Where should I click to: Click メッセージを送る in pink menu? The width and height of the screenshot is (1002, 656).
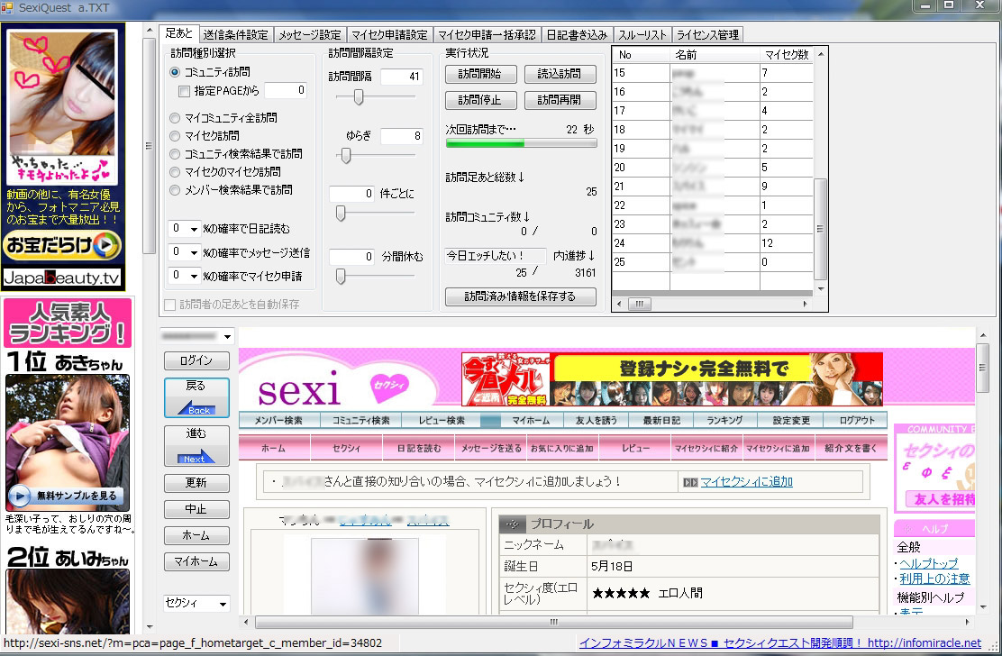[491, 449]
